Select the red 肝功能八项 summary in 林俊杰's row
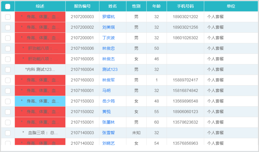Screen dimensions: 259x152 [40, 59]
